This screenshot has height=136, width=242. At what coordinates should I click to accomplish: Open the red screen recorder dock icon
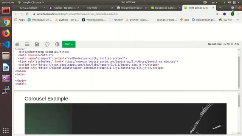click(x=6, y=11)
